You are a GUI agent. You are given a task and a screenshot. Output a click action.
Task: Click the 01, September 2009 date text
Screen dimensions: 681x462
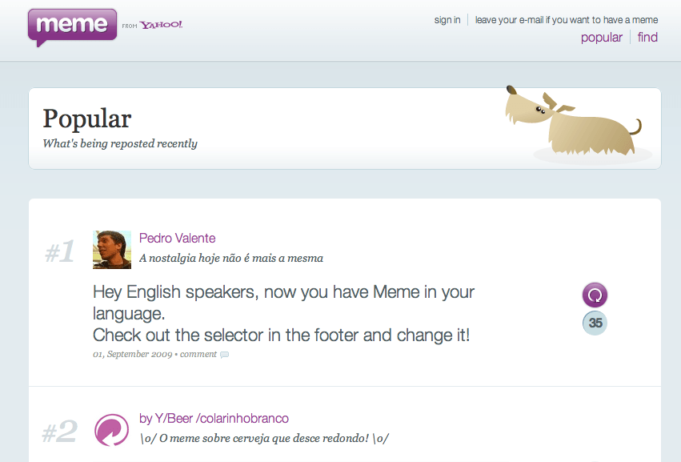click(133, 354)
